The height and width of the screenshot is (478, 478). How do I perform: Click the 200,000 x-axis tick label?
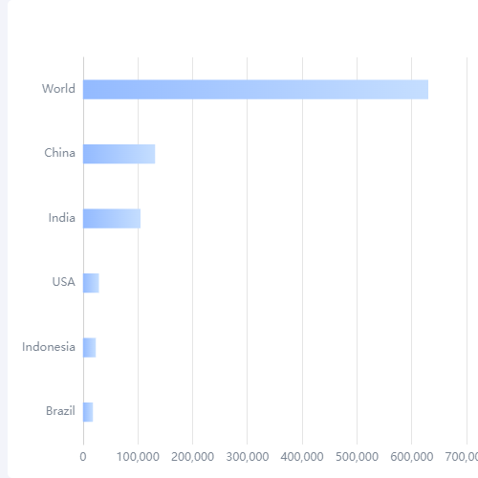(192, 457)
